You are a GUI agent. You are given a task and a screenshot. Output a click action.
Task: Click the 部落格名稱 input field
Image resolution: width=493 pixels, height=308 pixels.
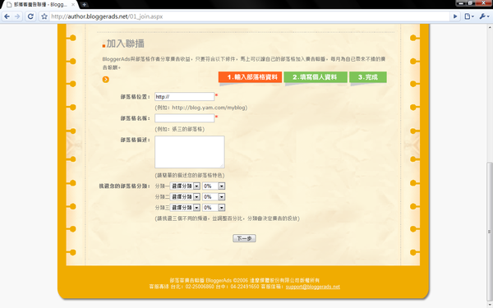click(185, 118)
